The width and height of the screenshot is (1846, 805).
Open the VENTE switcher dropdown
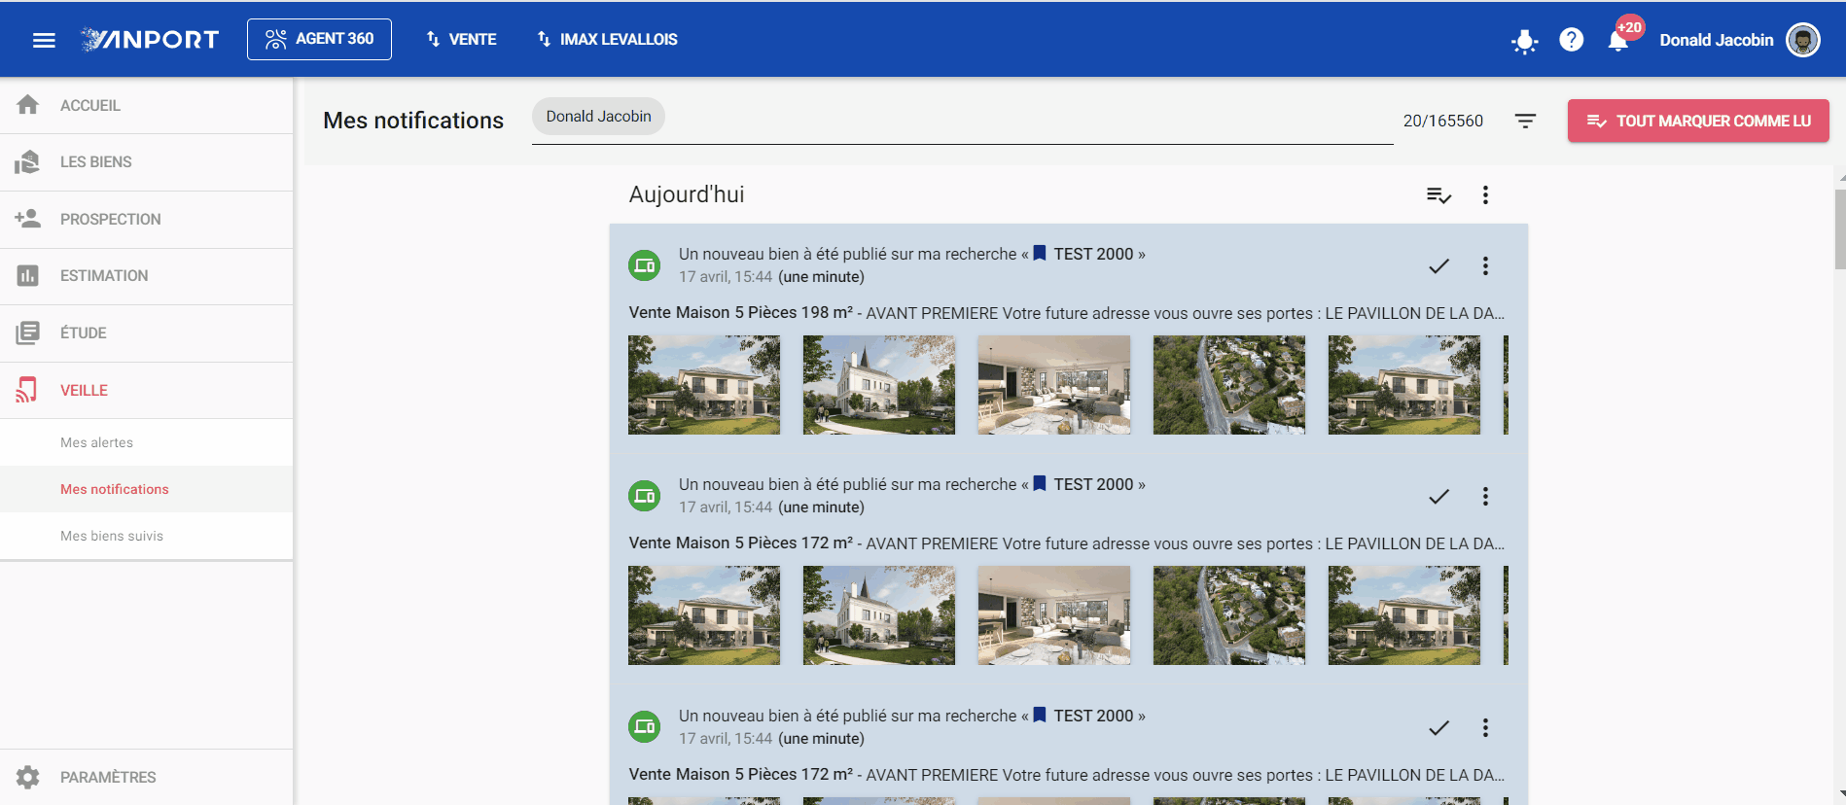(461, 40)
